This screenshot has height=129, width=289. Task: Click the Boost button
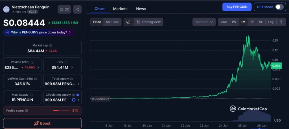coord(42,123)
